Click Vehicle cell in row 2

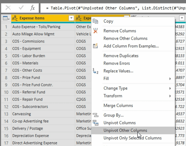click(83, 34)
